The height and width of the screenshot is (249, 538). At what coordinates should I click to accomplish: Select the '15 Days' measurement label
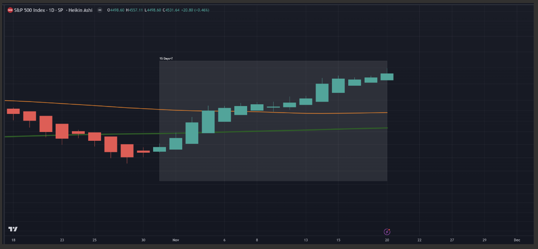pos(166,59)
